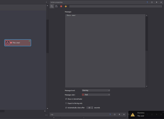Click the Message box vertical scrollbar thumb

point(147,33)
